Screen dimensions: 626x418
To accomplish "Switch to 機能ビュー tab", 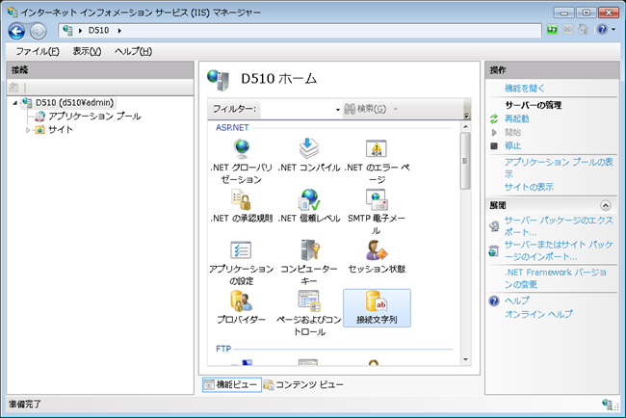I will 231,385.
